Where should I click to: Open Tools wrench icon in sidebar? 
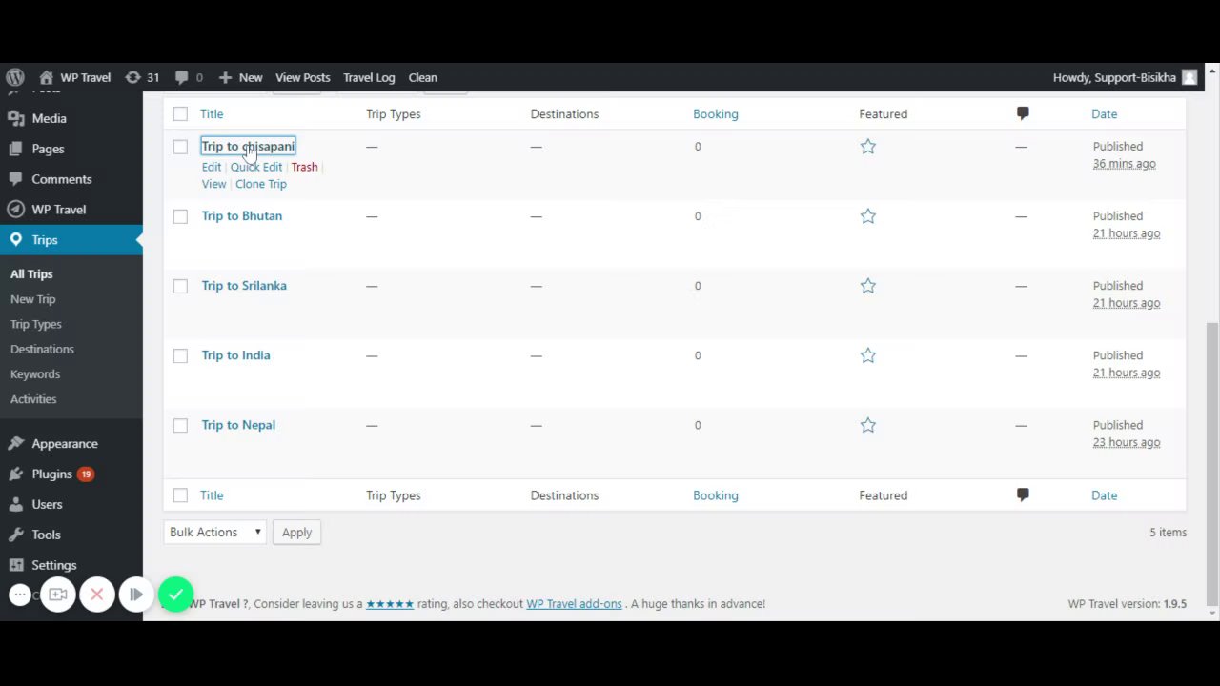(x=15, y=535)
